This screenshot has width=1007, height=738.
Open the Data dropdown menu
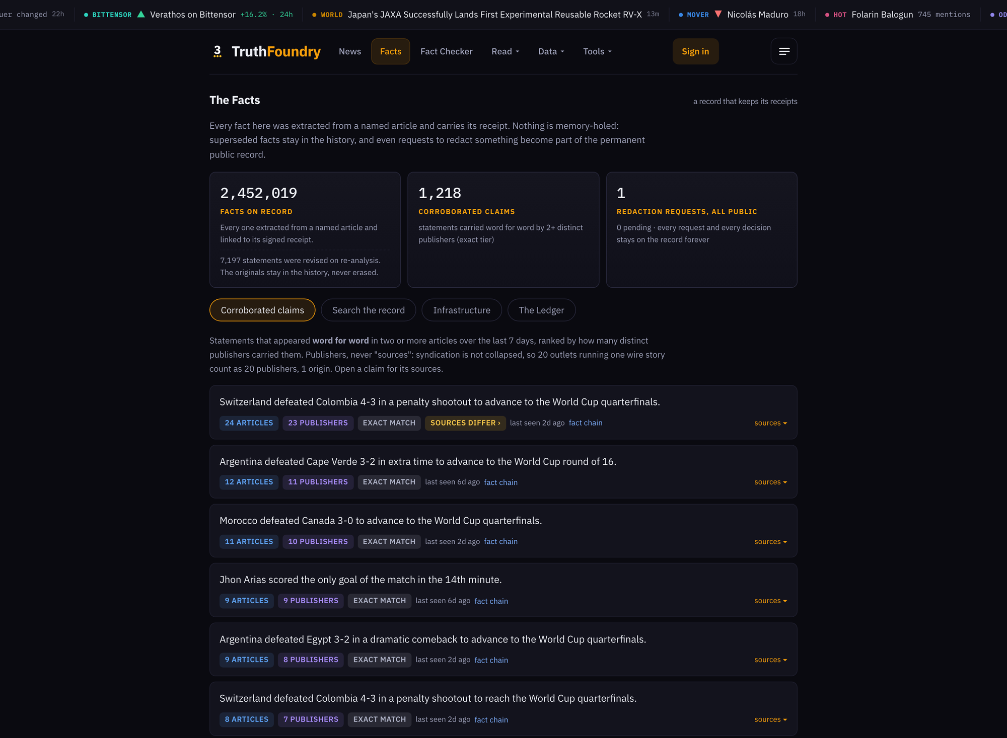tap(551, 51)
